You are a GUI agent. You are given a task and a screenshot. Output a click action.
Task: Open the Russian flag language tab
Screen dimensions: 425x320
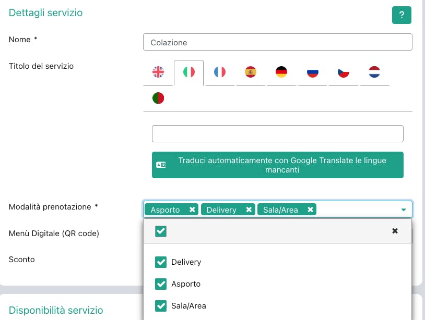pyautogui.click(x=313, y=72)
